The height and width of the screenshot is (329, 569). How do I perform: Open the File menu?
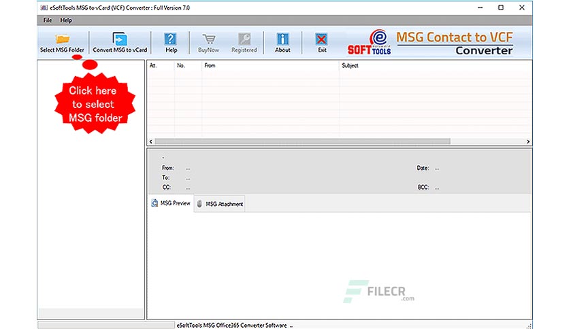(x=48, y=20)
